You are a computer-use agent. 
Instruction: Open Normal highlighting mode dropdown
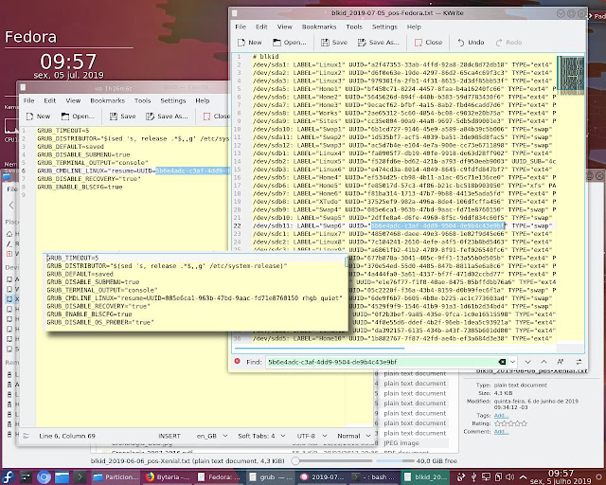click(x=354, y=436)
